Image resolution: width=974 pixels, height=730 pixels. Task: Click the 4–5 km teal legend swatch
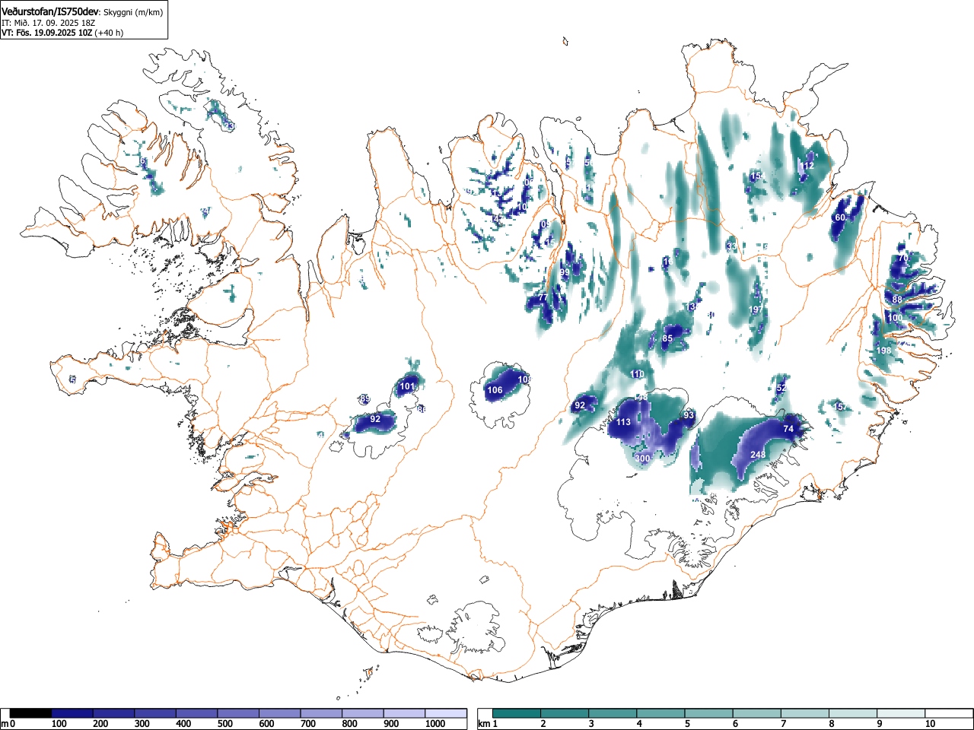[661, 713]
